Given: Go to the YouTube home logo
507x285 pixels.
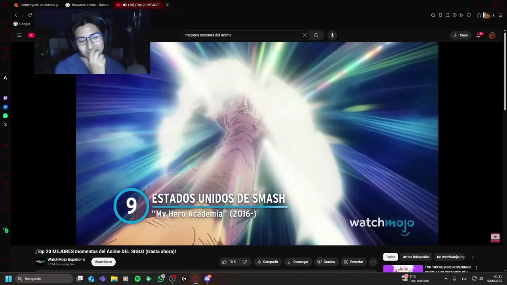Looking at the screenshot, I should click(x=31, y=35).
